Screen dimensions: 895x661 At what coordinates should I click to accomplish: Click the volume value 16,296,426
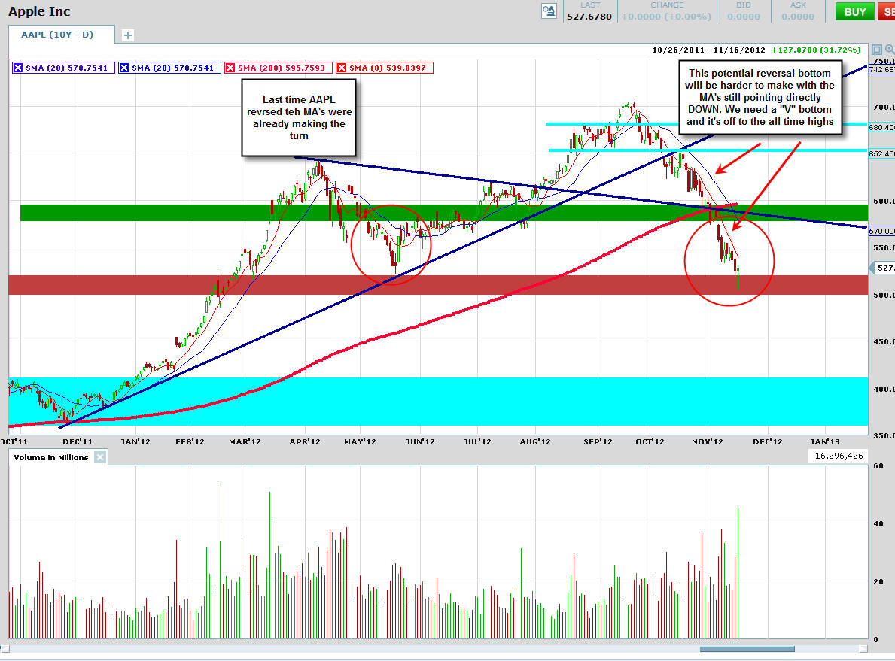pos(839,456)
